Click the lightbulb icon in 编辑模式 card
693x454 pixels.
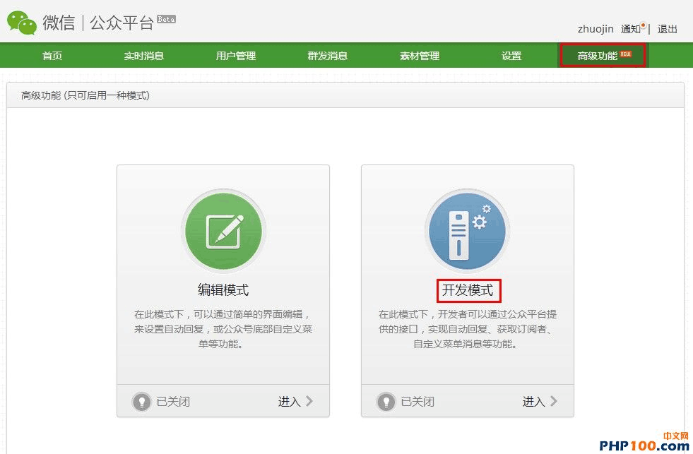pyautogui.click(x=142, y=402)
